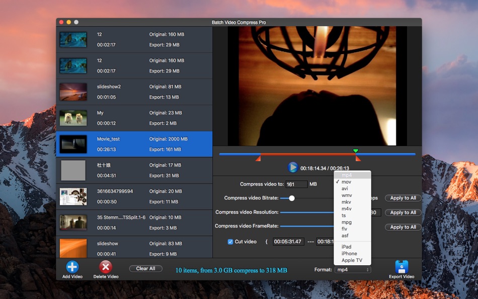The height and width of the screenshot is (299, 478).
Task: Choose iPhone preset in the format menu
Action: click(350, 253)
